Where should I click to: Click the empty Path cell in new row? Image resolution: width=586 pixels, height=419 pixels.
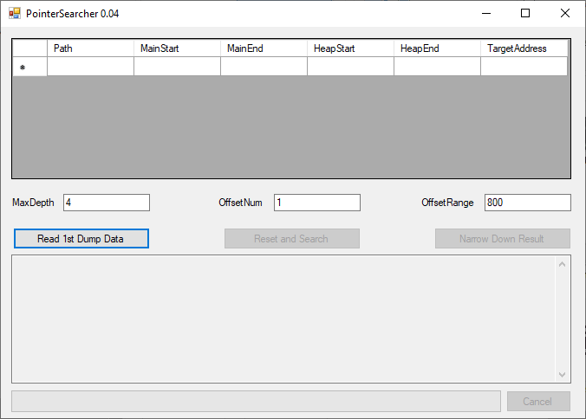[x=90, y=67]
